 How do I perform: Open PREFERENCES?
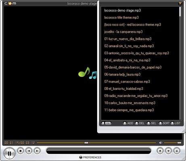(x=90, y=157)
